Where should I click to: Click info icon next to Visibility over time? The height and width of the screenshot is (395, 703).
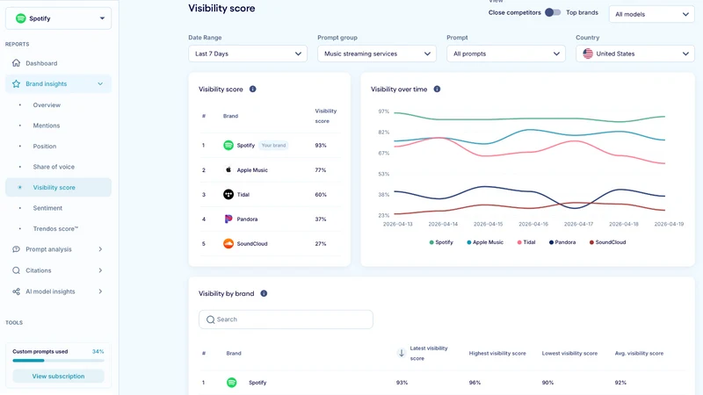pyautogui.click(x=437, y=90)
